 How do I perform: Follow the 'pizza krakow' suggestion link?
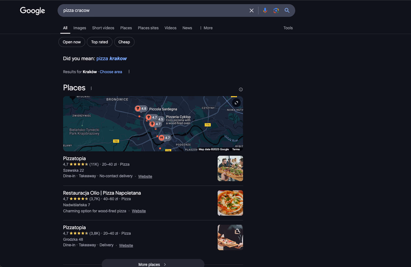[112, 59]
